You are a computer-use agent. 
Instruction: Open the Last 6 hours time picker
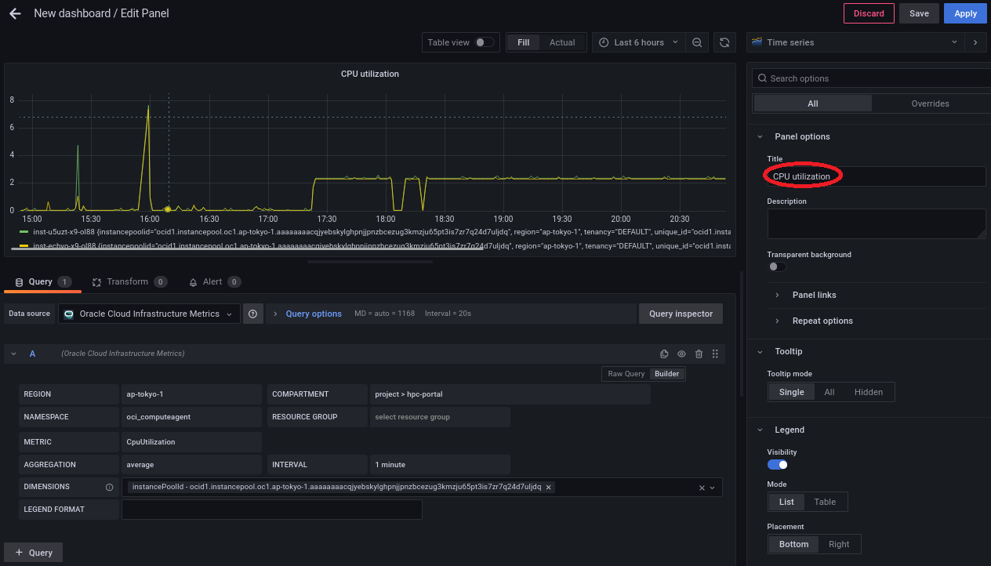(x=638, y=42)
